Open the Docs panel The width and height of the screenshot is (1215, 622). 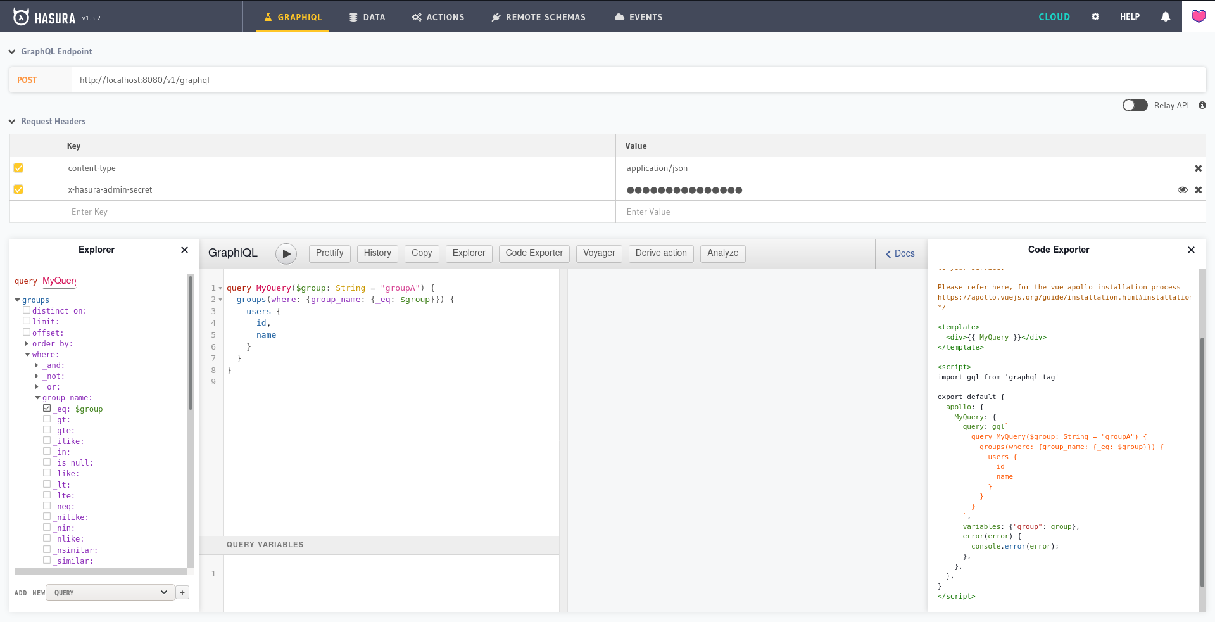point(900,253)
